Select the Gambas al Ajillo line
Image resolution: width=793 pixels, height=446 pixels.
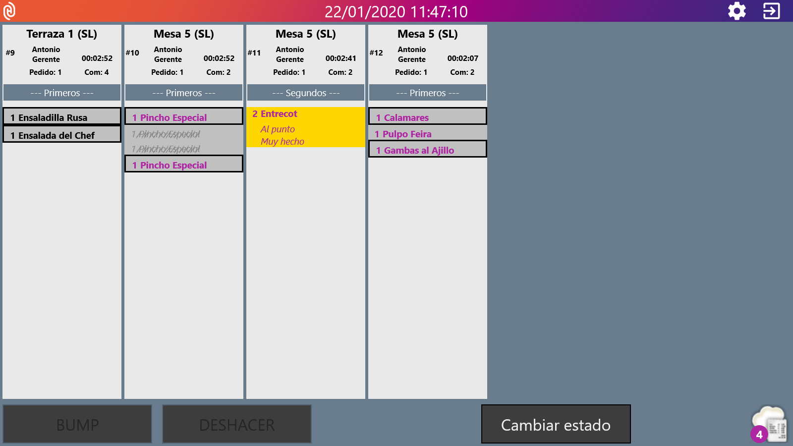[427, 150]
